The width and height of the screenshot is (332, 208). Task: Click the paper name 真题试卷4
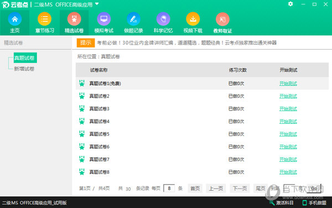pos(99,122)
